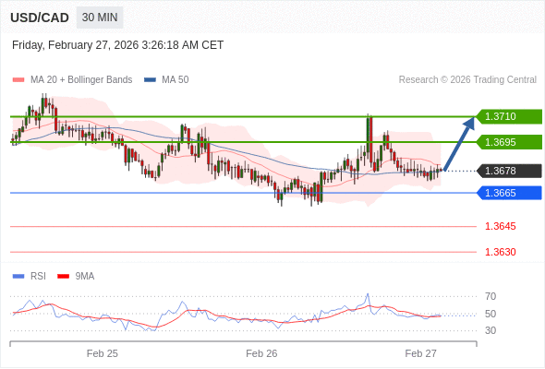The image size is (545, 369).
Task: Click the MA 20 + Bollinger Bands legend swatch
Action: tap(18, 80)
